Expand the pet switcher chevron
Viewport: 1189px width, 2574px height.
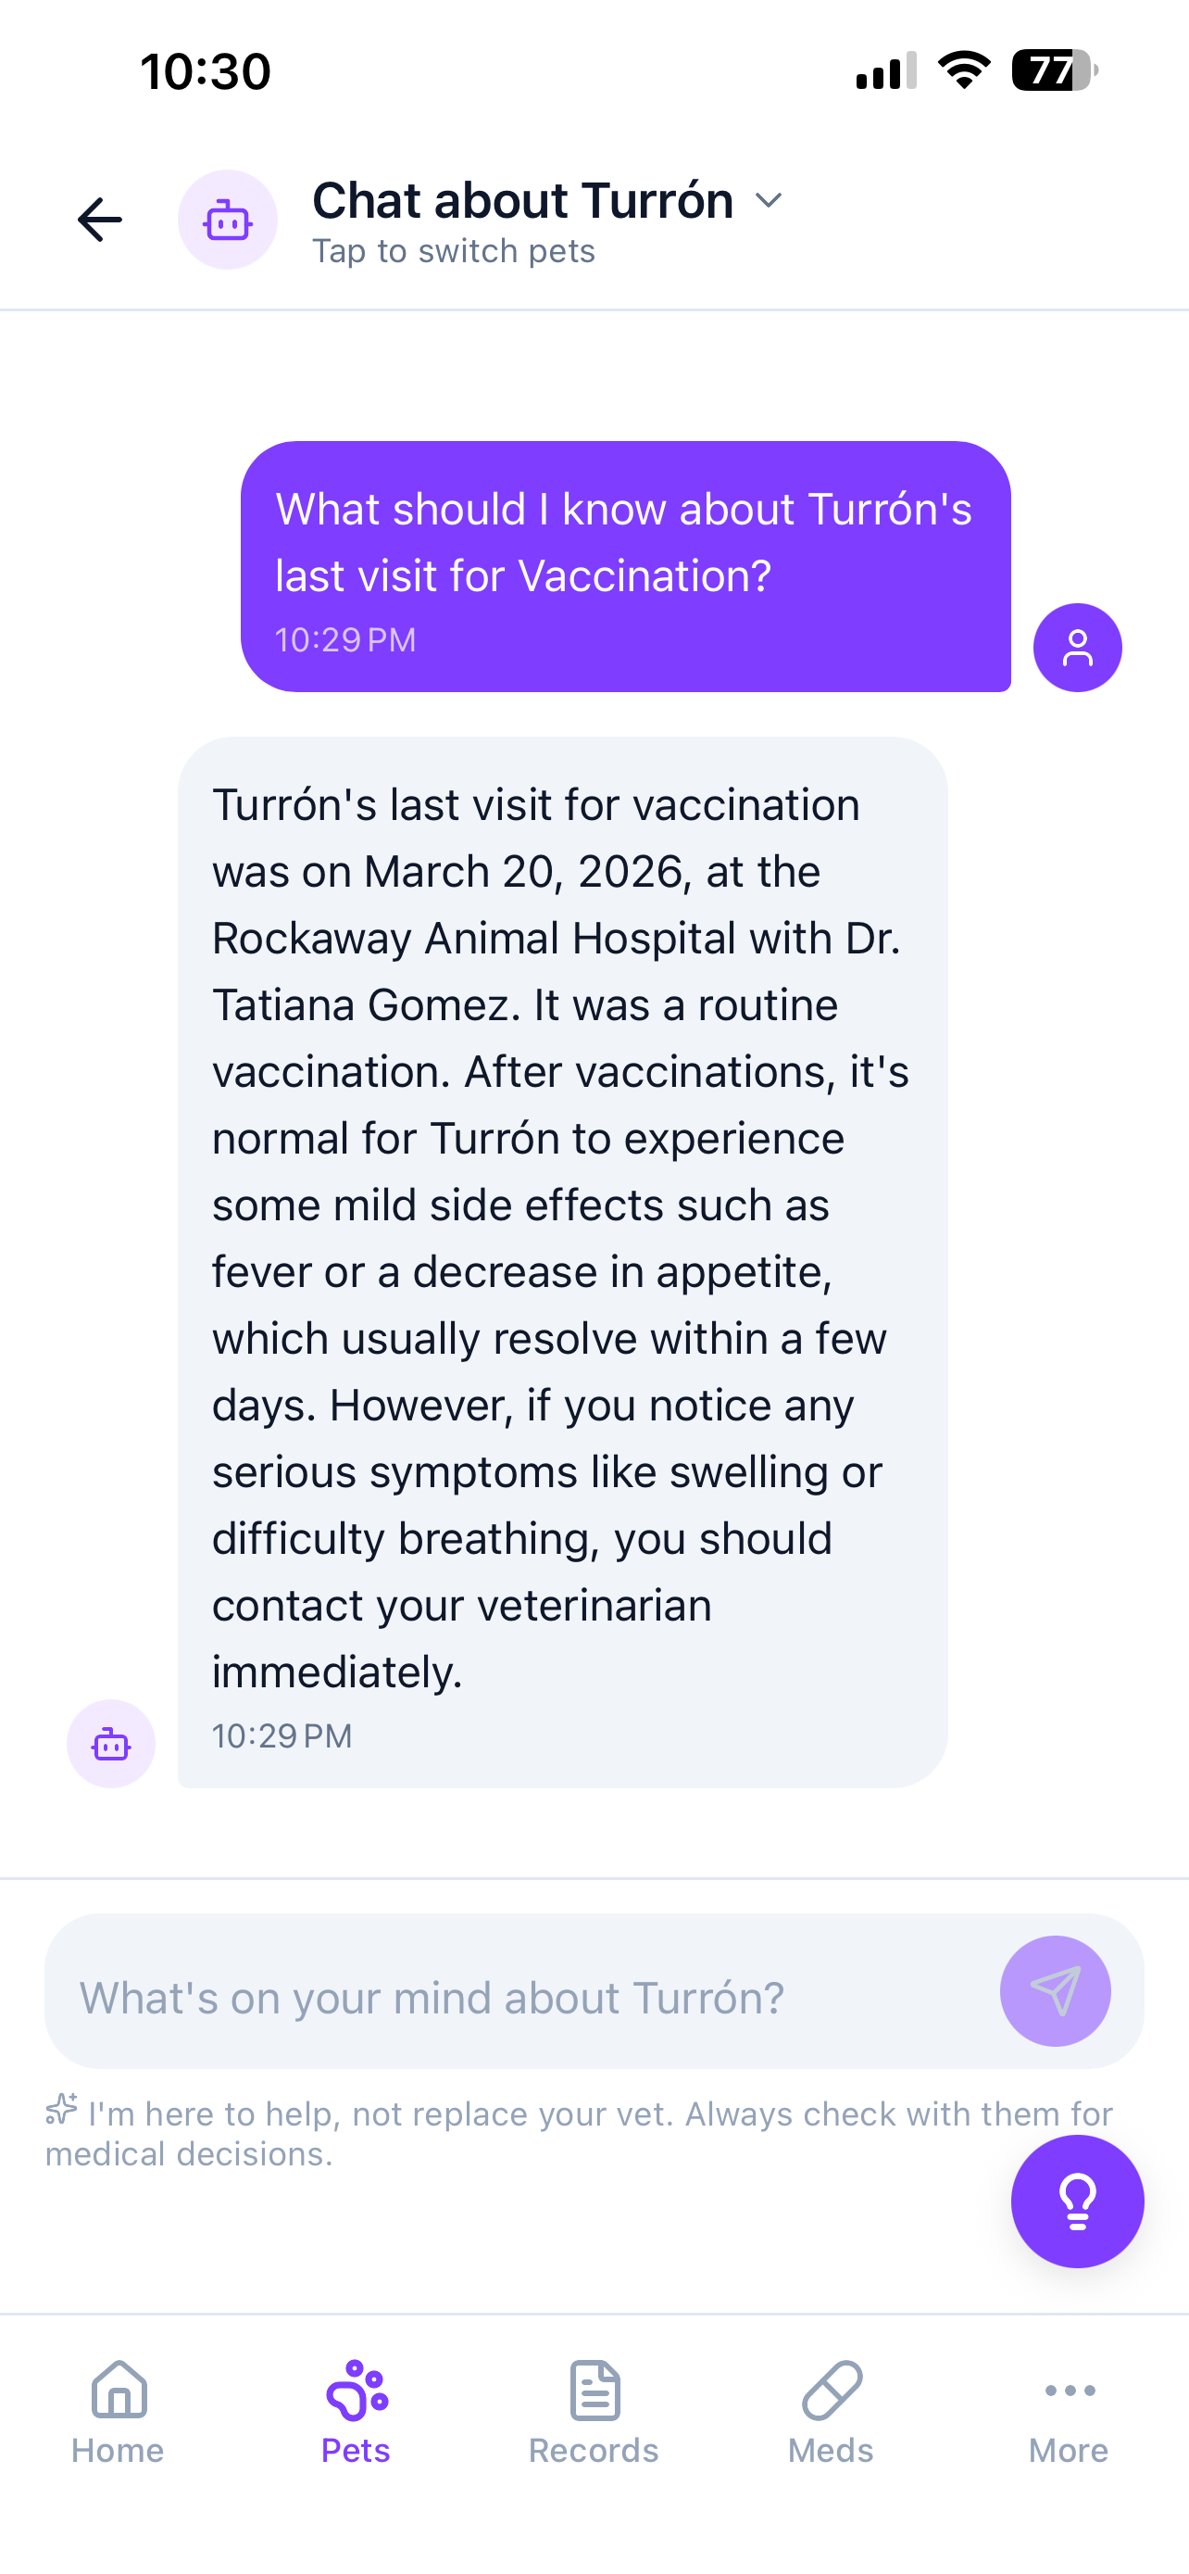click(x=769, y=201)
